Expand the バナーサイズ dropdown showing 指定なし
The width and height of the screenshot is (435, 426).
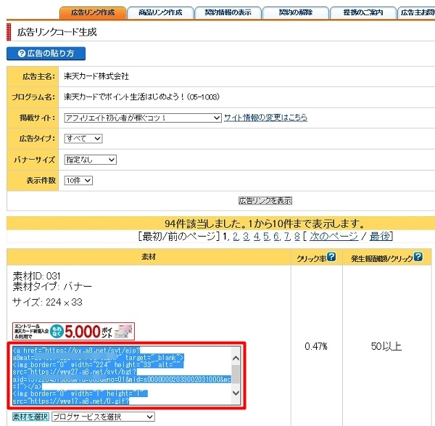[x=90, y=160]
